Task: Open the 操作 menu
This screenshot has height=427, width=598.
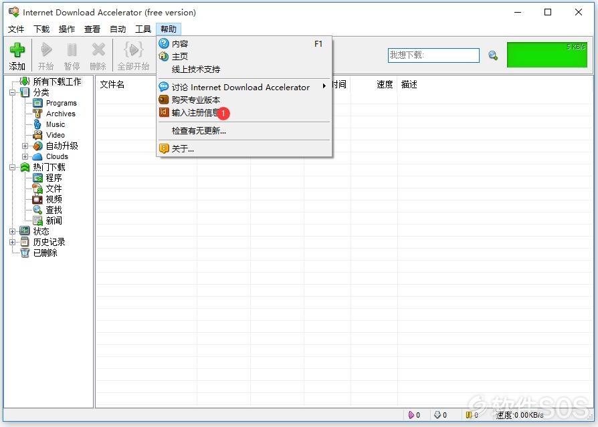Action: click(x=67, y=29)
